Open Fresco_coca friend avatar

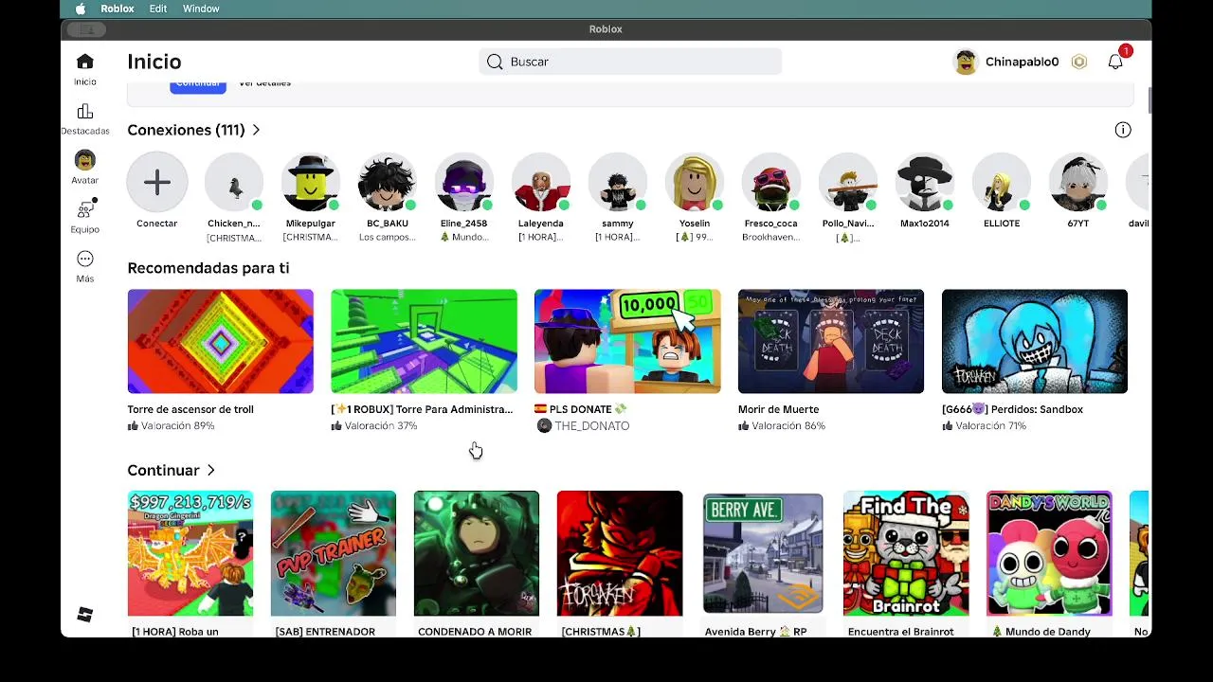coord(771,182)
